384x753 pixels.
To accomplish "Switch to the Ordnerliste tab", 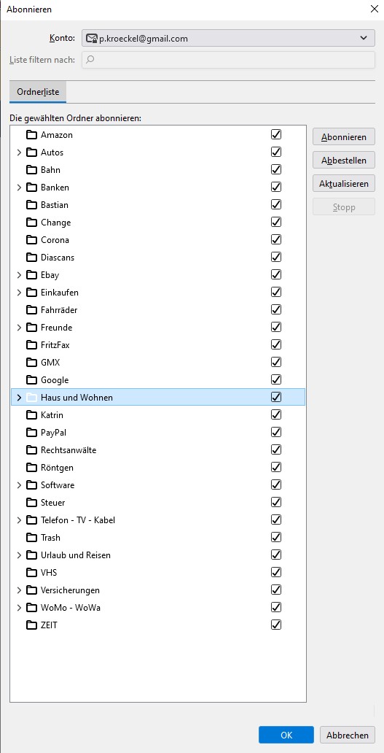I will (x=38, y=92).
